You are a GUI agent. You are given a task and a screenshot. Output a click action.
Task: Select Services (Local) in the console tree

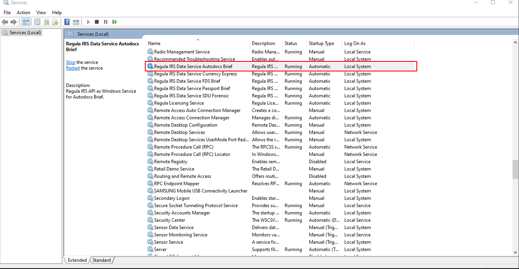[x=25, y=33]
